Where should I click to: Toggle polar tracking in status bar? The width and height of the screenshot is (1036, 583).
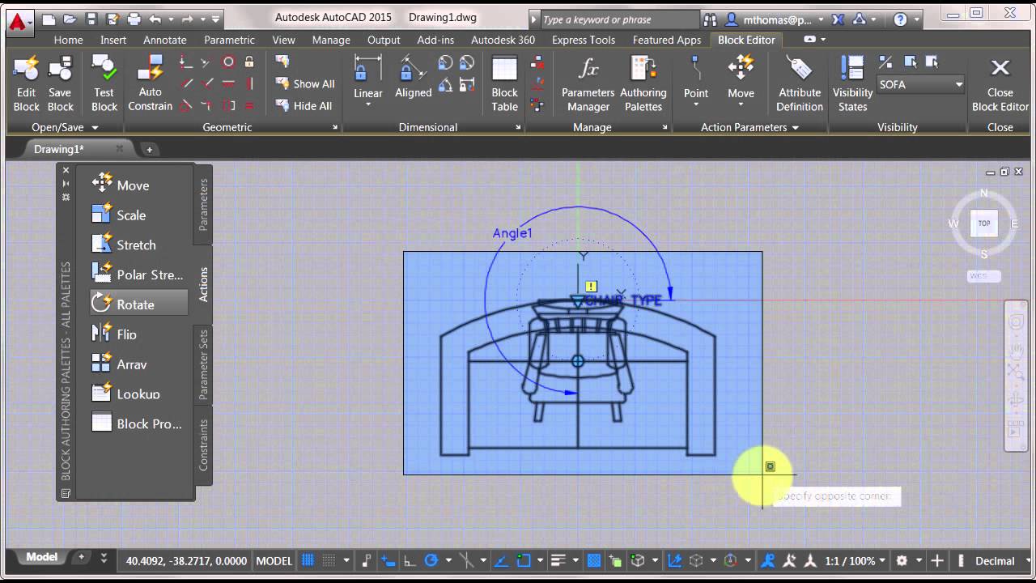(431, 560)
